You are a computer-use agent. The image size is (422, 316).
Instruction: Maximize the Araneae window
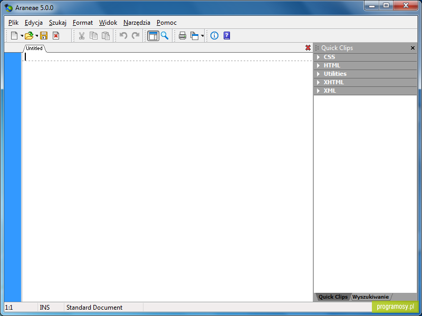[386, 6]
